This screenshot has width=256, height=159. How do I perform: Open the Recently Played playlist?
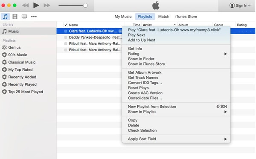point(22,84)
